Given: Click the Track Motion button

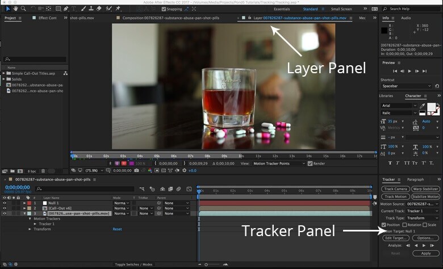Looking at the screenshot, I should [395, 196].
